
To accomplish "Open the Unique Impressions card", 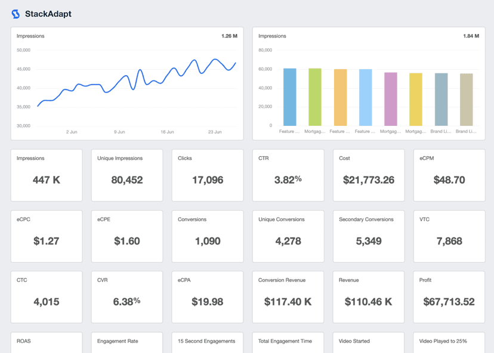I will click(x=126, y=175).
